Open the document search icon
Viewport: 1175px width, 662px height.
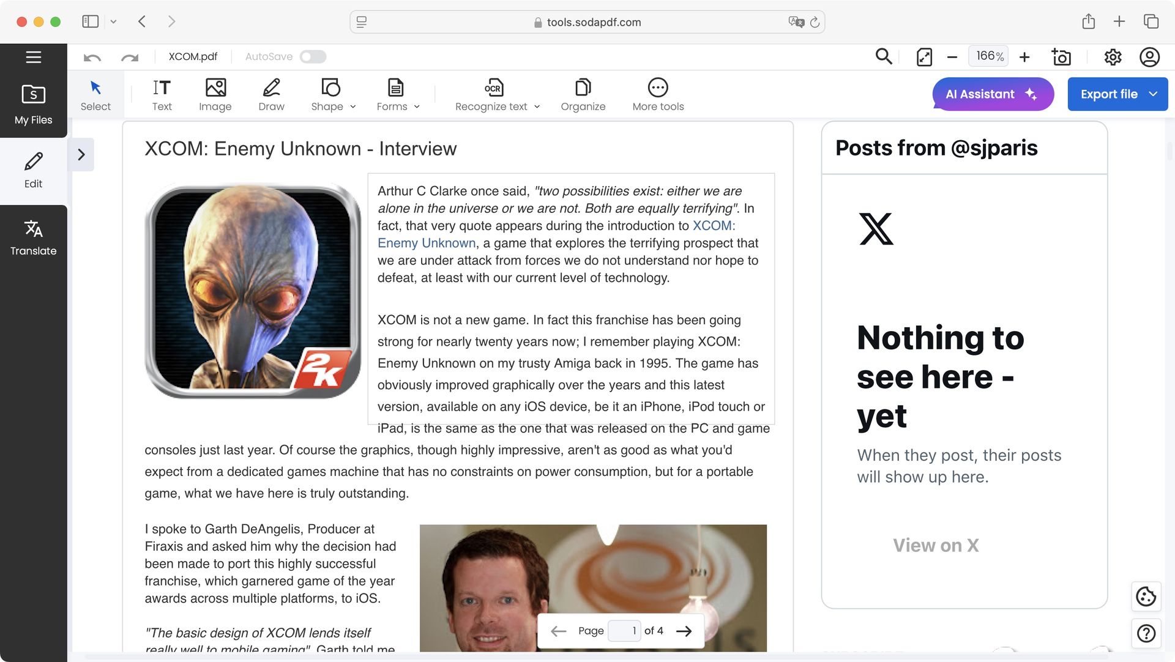883,56
